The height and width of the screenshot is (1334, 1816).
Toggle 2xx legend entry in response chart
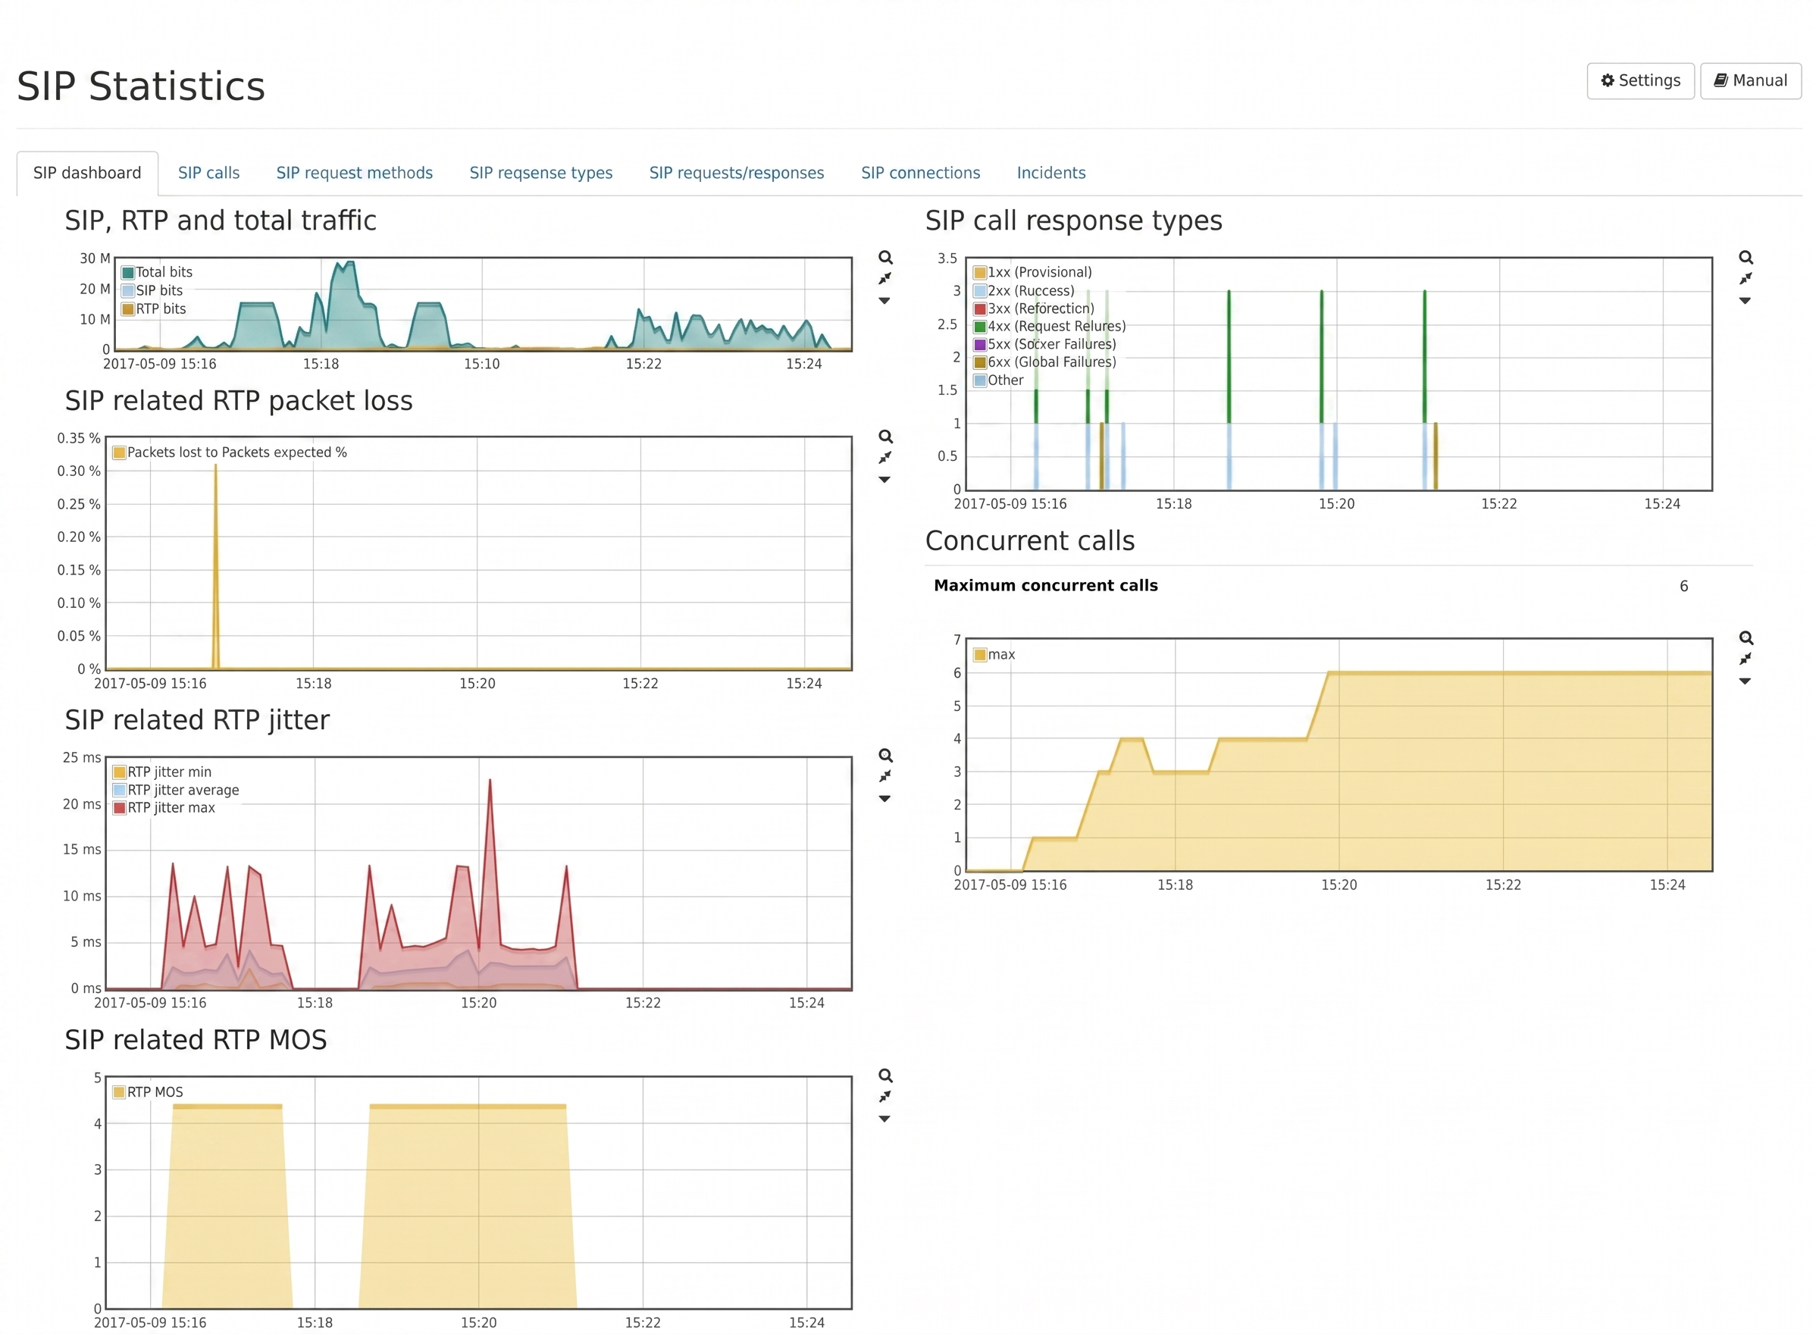coord(1024,291)
